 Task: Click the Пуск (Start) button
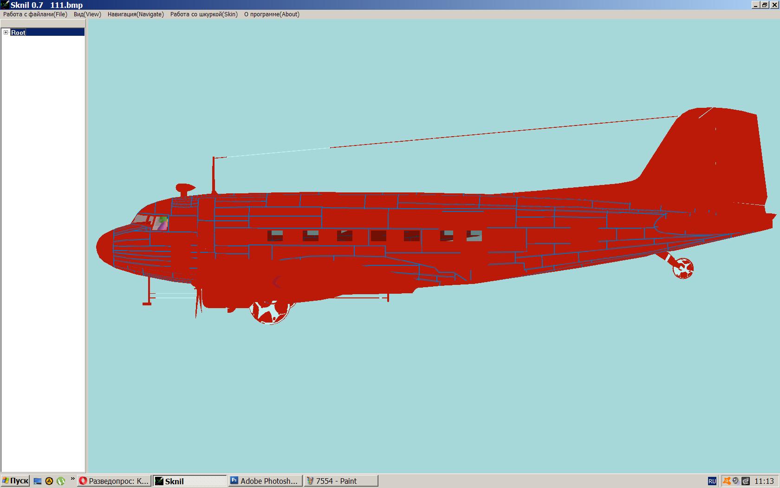point(15,481)
